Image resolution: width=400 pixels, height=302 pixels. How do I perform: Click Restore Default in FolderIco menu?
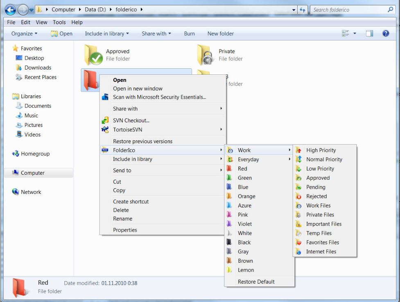tap(256, 282)
